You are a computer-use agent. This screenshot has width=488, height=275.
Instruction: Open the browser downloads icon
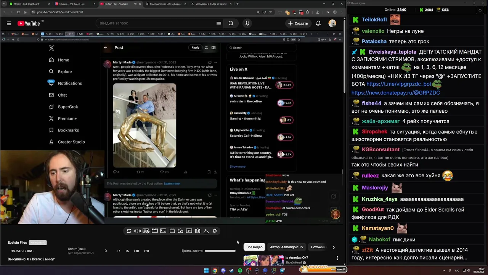click(318, 12)
